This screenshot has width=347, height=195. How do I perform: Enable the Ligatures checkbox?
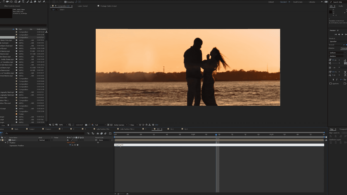[331, 84]
